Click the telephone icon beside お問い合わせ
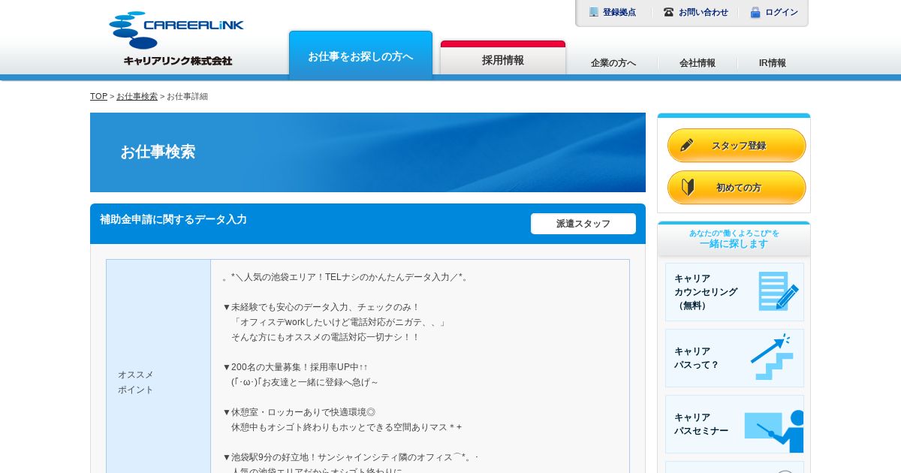This screenshot has height=473, width=901. (668, 12)
